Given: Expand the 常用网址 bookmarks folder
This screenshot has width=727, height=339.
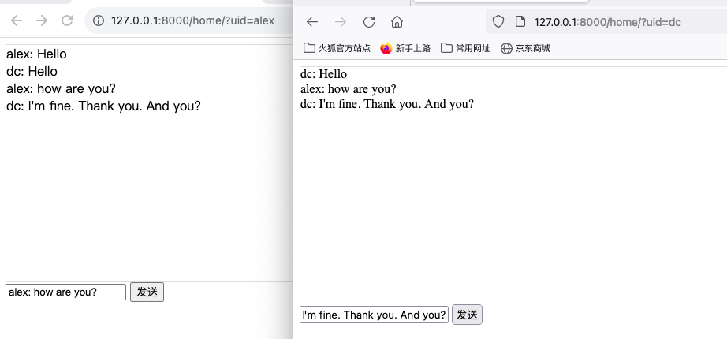Looking at the screenshot, I should click(x=465, y=48).
